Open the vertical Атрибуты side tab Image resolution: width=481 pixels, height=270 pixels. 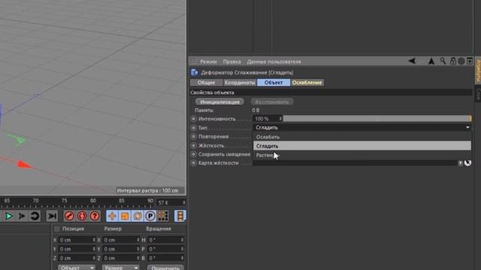478,71
